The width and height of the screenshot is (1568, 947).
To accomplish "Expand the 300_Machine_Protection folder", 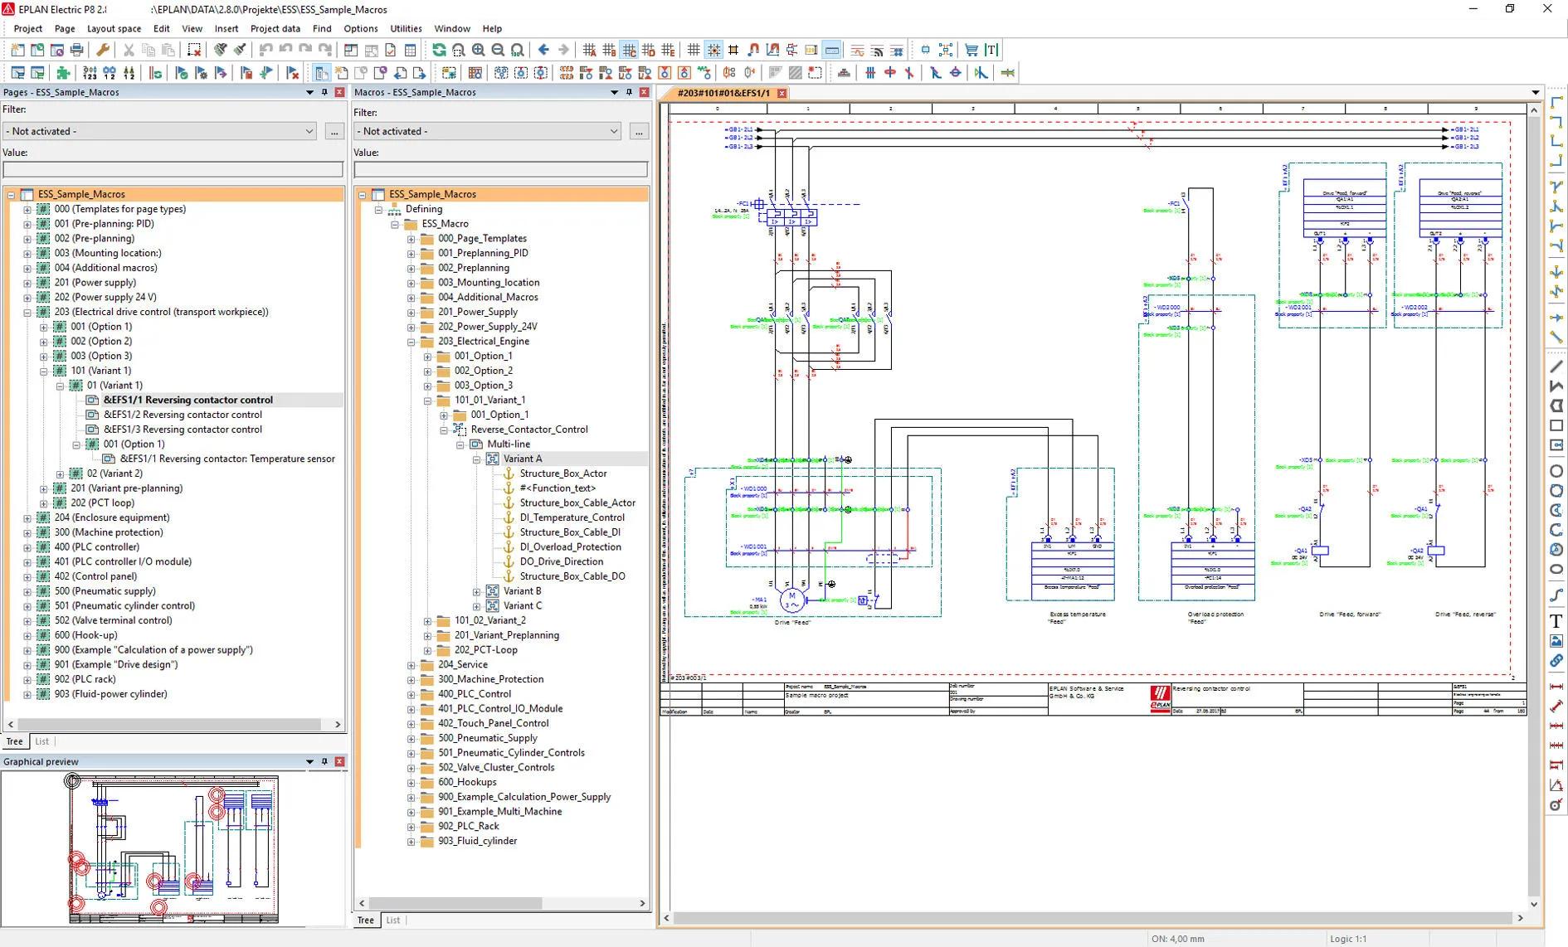I will 411,679.
